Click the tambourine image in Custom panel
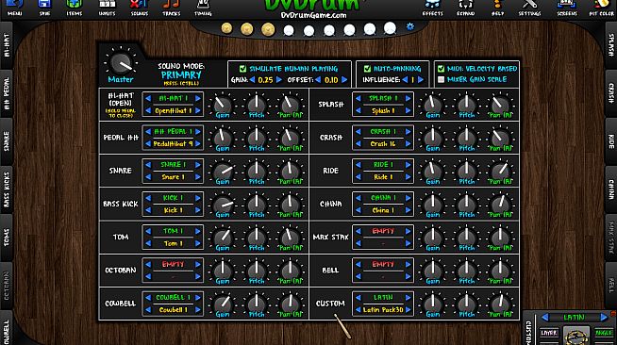 click(x=576, y=336)
